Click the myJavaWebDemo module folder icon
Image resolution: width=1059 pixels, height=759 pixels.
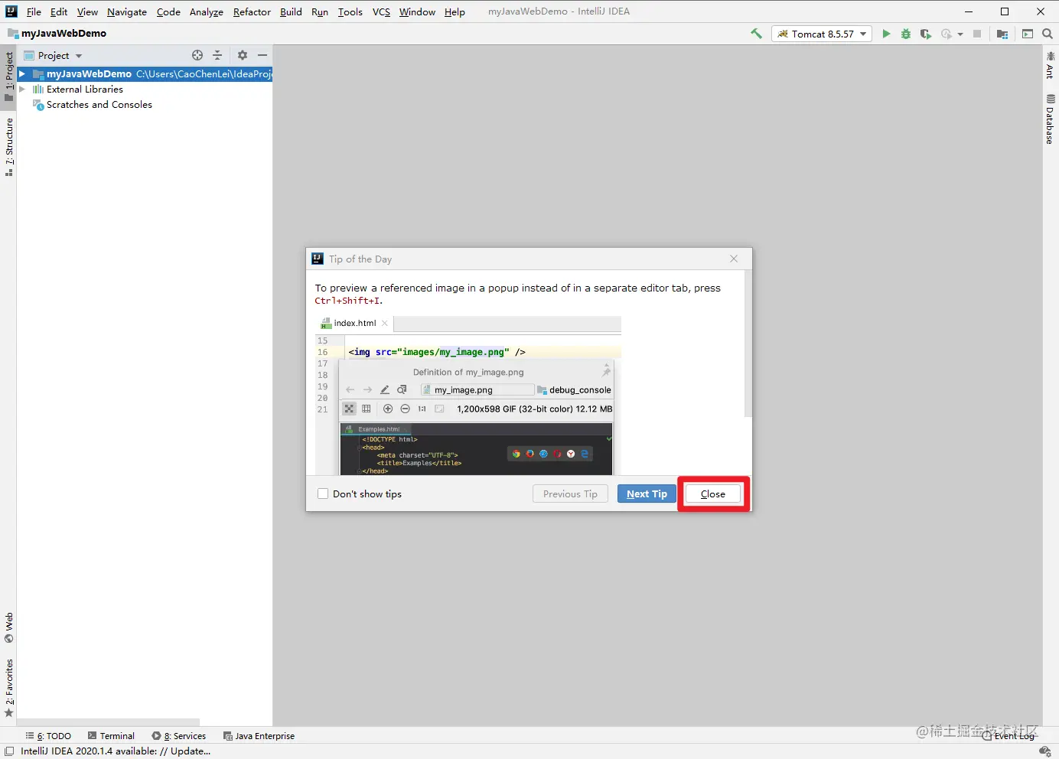coord(37,74)
